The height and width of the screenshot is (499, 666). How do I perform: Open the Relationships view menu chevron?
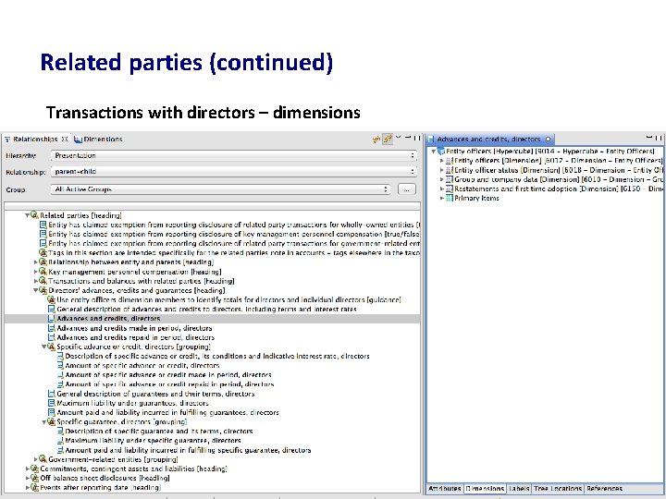tap(398, 138)
